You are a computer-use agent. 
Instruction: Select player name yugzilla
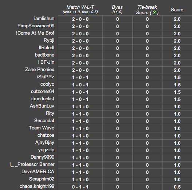pyautogui.click(x=46, y=150)
